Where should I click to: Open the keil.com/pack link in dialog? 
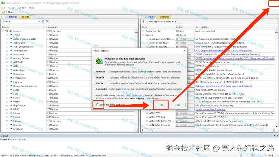tap(130, 95)
